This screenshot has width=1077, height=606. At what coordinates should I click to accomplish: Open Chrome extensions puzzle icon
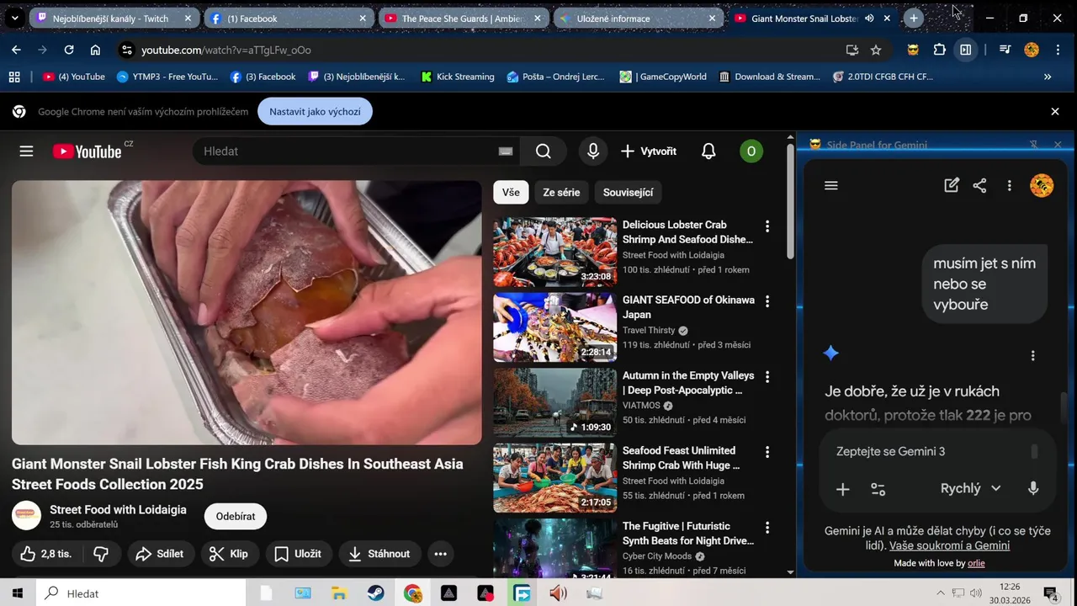tap(940, 50)
